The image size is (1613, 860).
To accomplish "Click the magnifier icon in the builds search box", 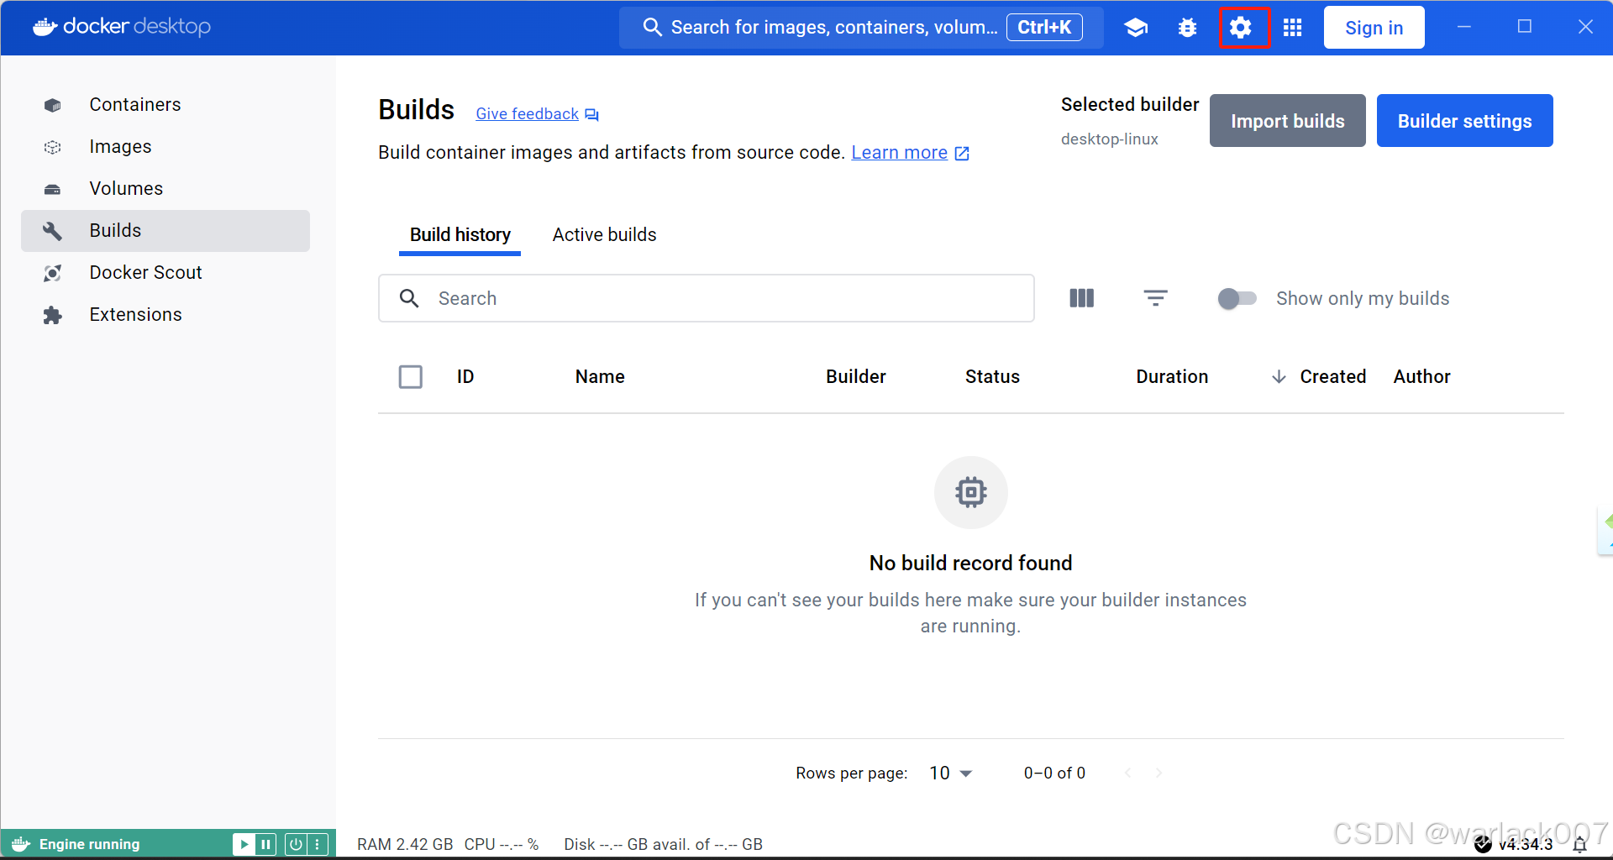I will (409, 298).
